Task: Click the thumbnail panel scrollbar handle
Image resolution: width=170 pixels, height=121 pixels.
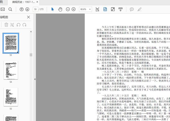Action: point(31,55)
